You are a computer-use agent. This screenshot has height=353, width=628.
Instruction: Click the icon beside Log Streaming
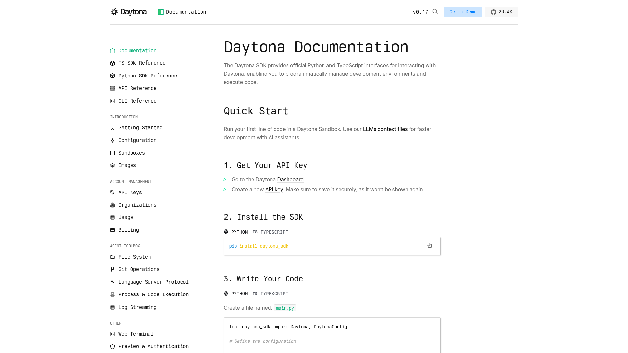tap(113, 307)
